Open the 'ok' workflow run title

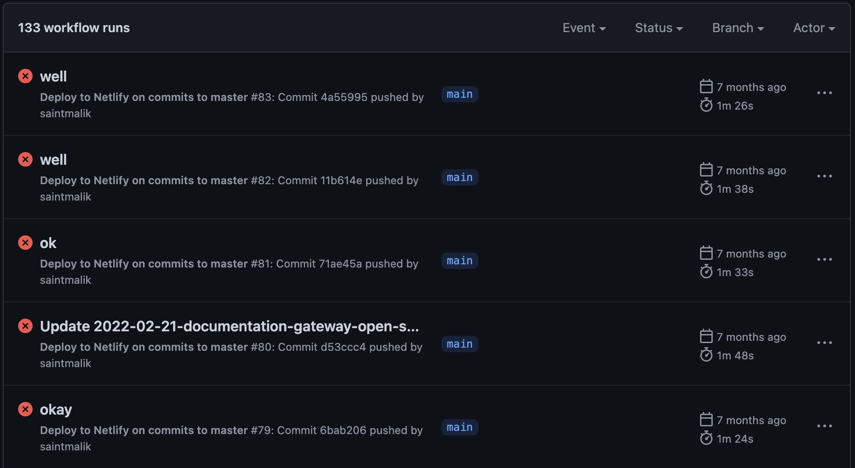48,243
